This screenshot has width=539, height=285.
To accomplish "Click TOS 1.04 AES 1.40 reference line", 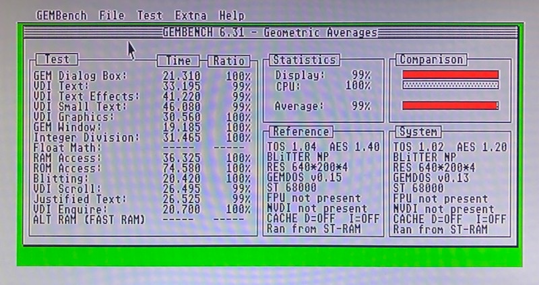I will (x=323, y=147).
